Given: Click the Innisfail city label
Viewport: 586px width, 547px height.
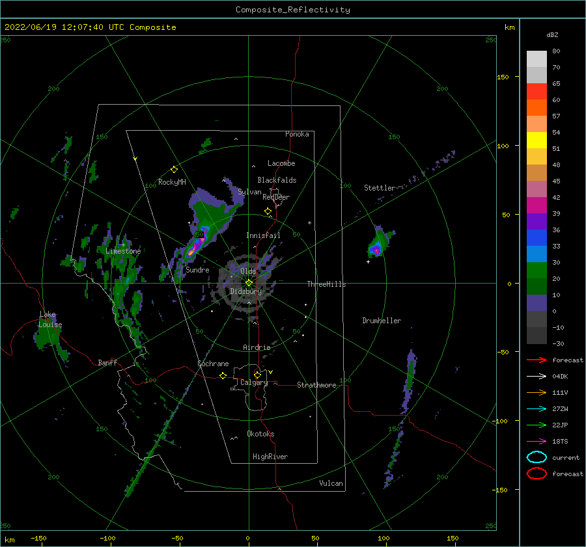Looking at the screenshot, I should pyautogui.click(x=263, y=235).
